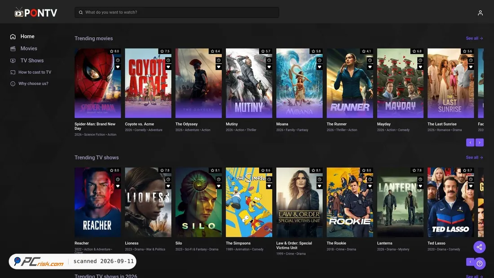Click the Trending TV shows heading

97,158
